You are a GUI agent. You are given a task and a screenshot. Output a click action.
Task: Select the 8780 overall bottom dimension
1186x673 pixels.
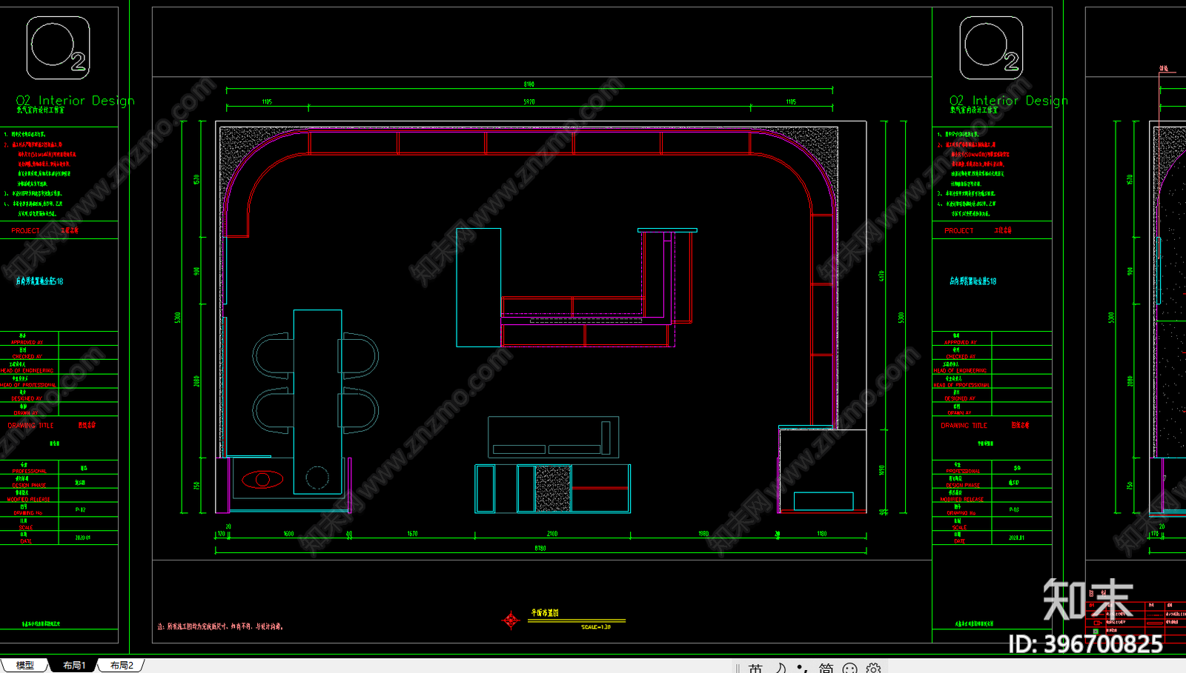click(540, 549)
